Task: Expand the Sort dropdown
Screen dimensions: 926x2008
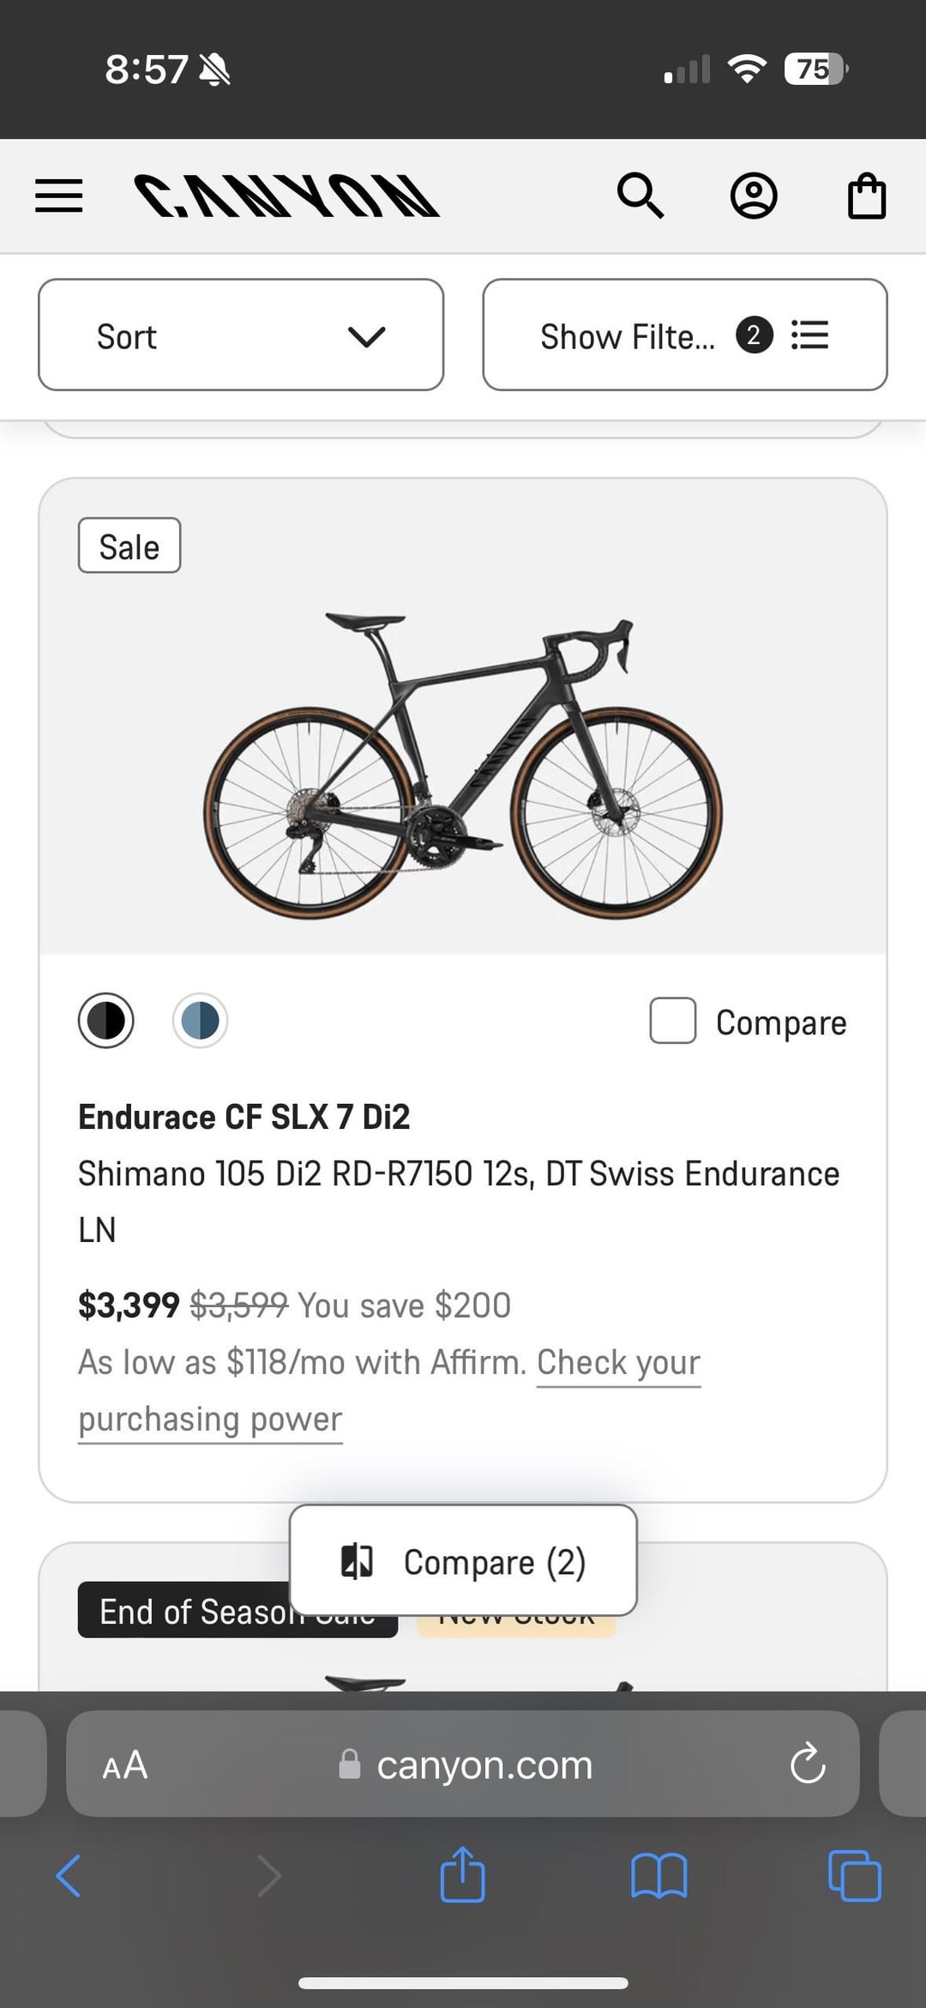Action: click(x=241, y=335)
